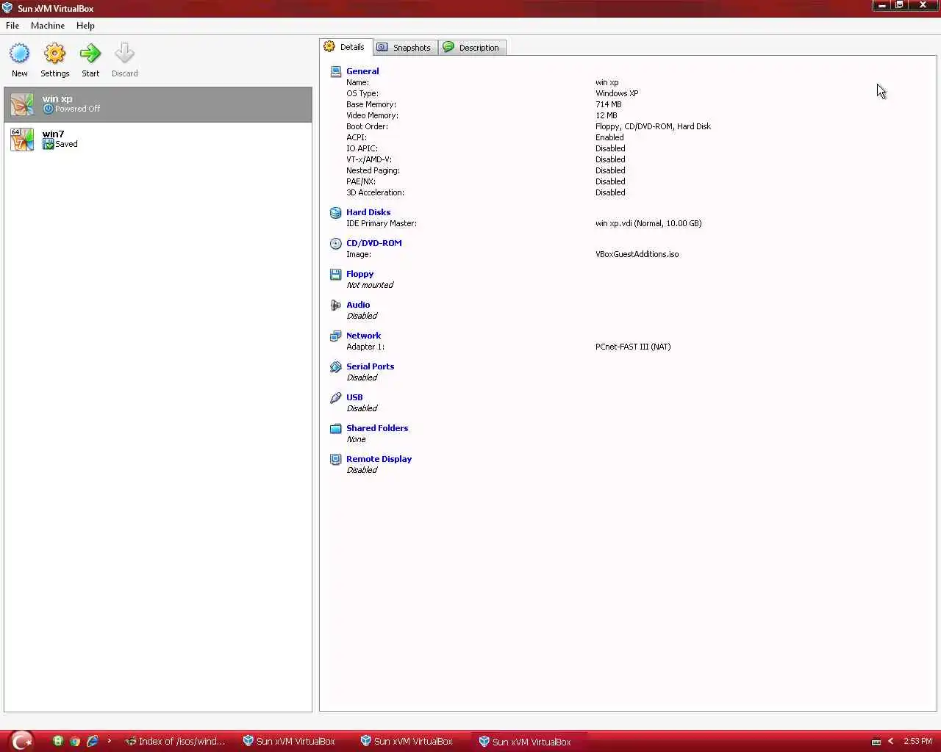Launch Internet Explorer from quick launch
The image size is (941, 752).
(93, 741)
